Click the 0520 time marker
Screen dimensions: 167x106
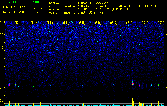click(161, 23)
